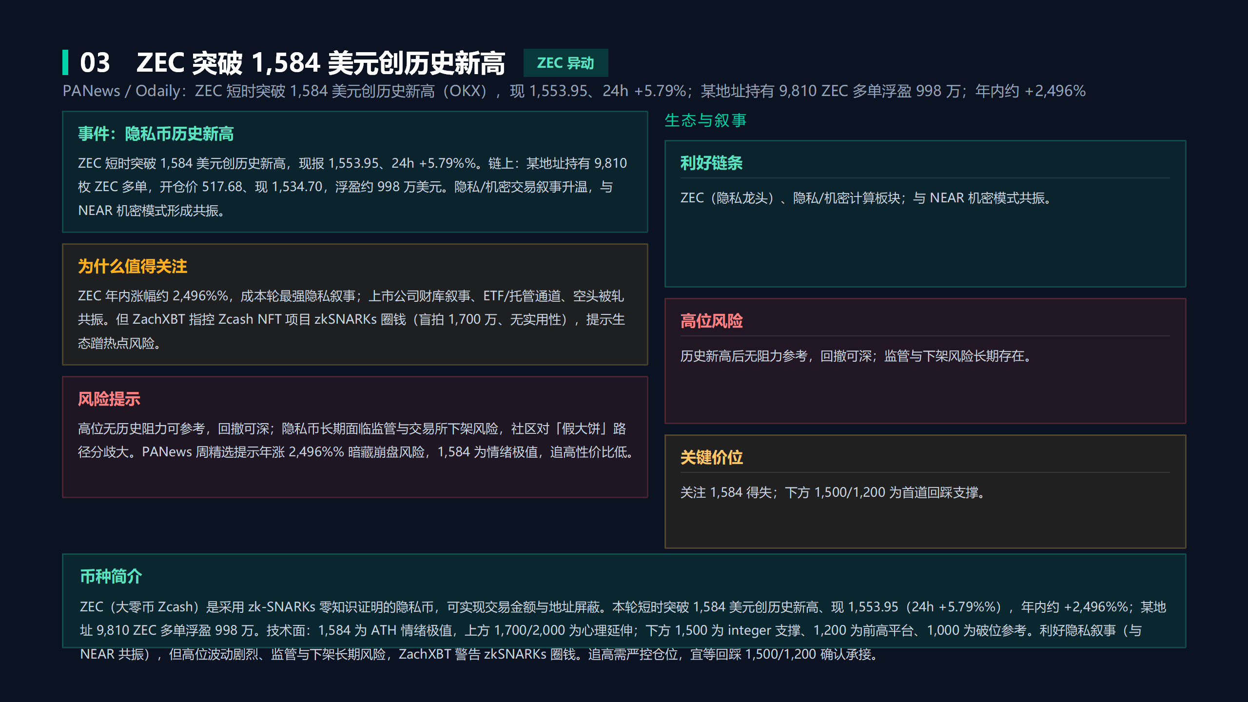Viewport: 1248px width, 702px height.
Task: Select the 为什么值得关注 orange heading
Action: [x=133, y=266]
